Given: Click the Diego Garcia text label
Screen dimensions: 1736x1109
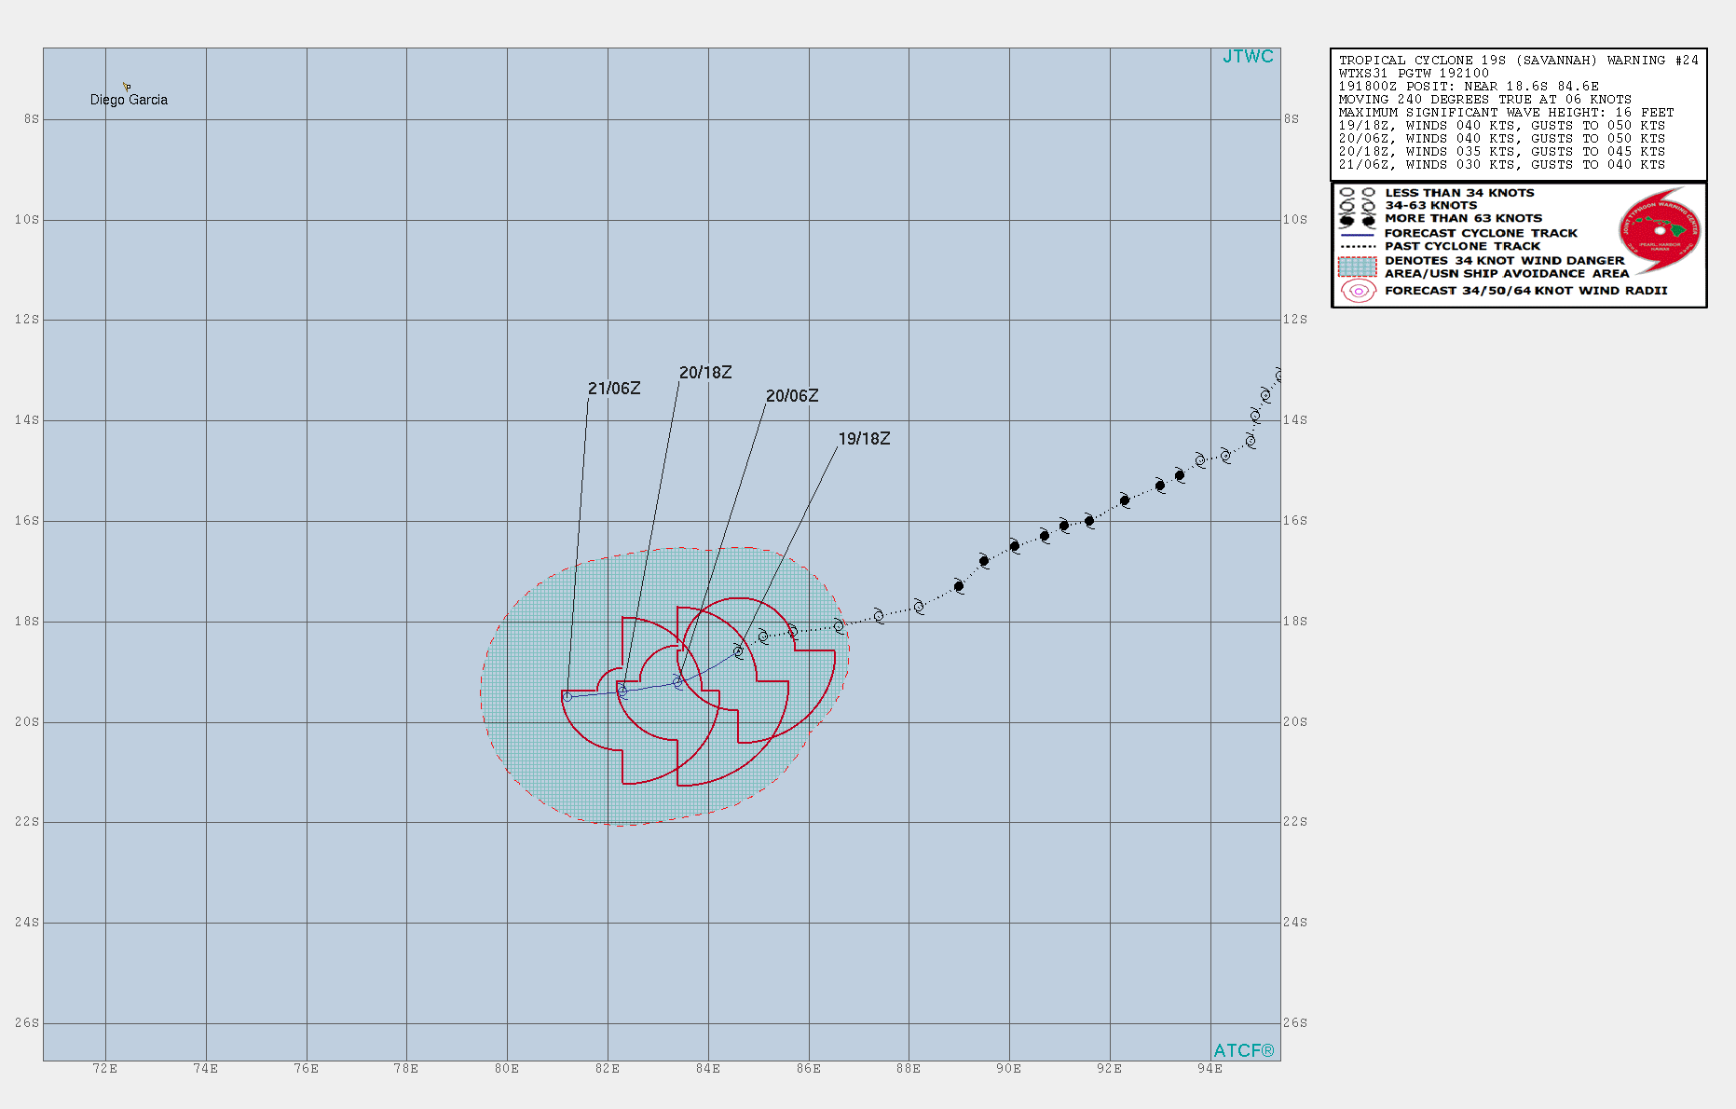Looking at the screenshot, I should (x=129, y=100).
